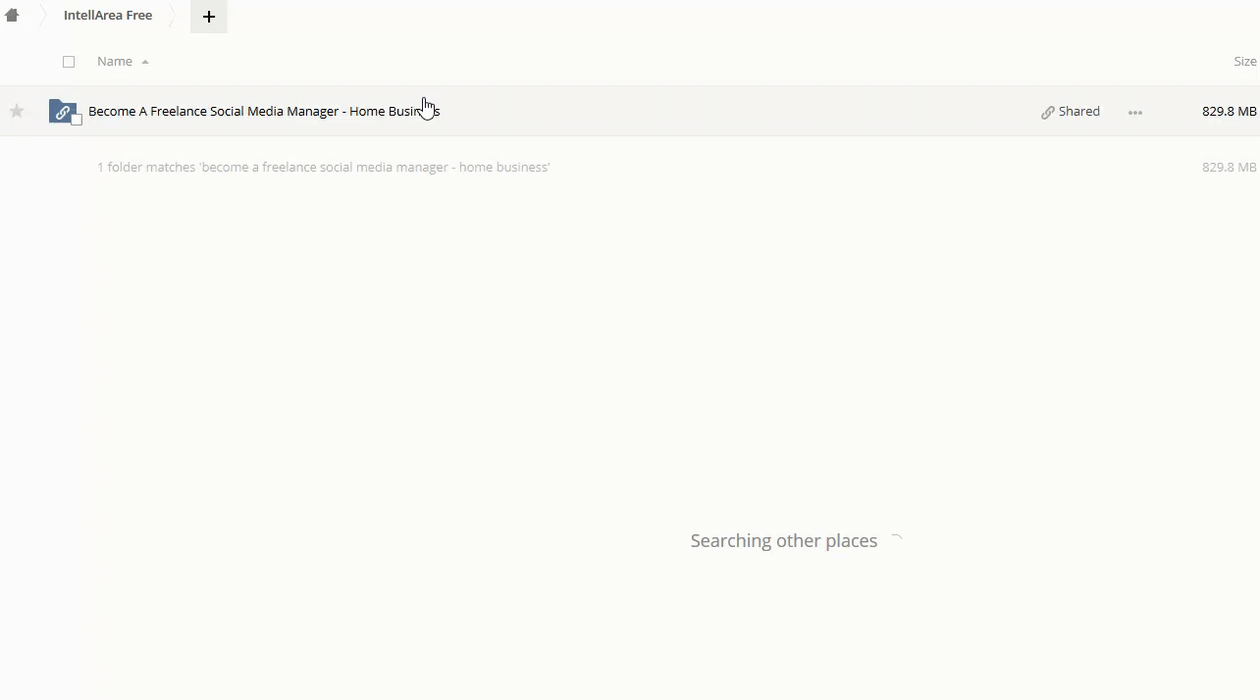Toggle the sort arrow beside Name
This screenshot has width=1260, height=700.
(145, 62)
